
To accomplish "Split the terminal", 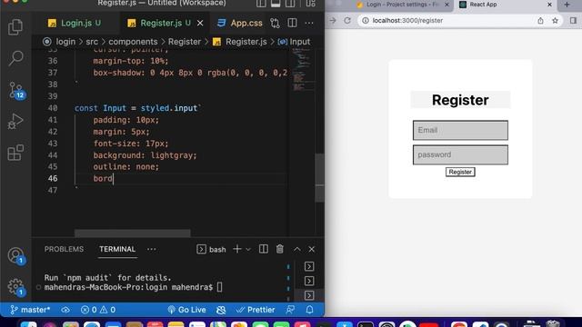I will coord(263,249).
